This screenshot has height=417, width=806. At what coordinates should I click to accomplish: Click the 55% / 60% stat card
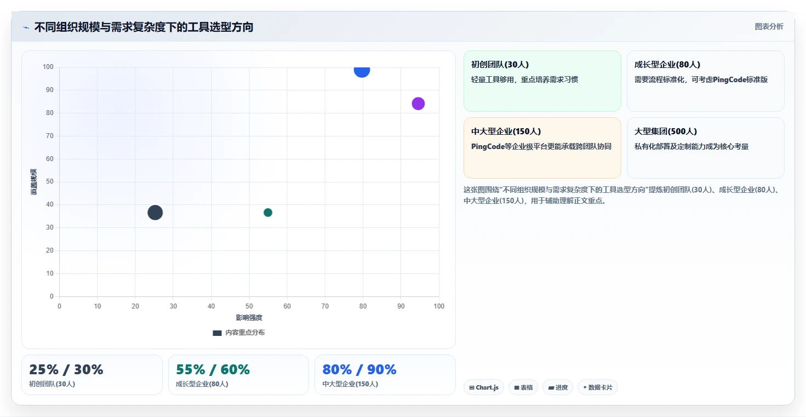[x=239, y=375]
